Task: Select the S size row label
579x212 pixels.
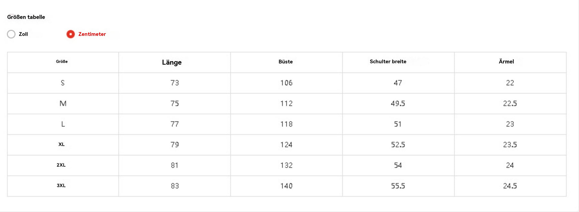Action: coord(63,83)
